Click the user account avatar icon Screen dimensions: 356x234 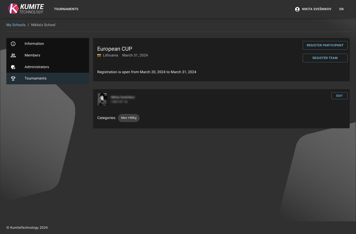[x=297, y=9]
